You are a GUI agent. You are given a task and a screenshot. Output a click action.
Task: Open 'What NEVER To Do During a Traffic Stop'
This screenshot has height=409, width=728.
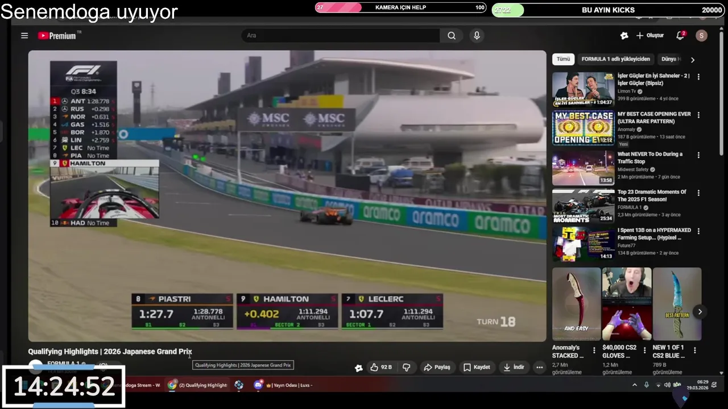pyautogui.click(x=650, y=157)
